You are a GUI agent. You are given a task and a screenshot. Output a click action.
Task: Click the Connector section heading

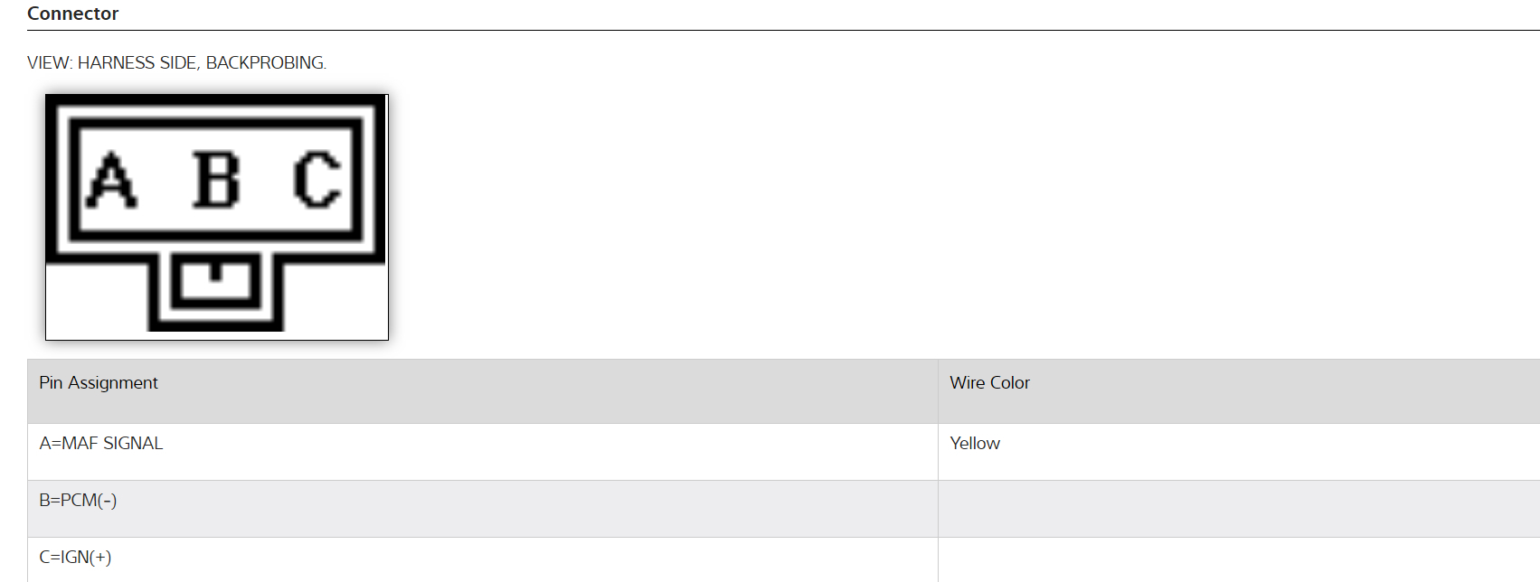[72, 14]
